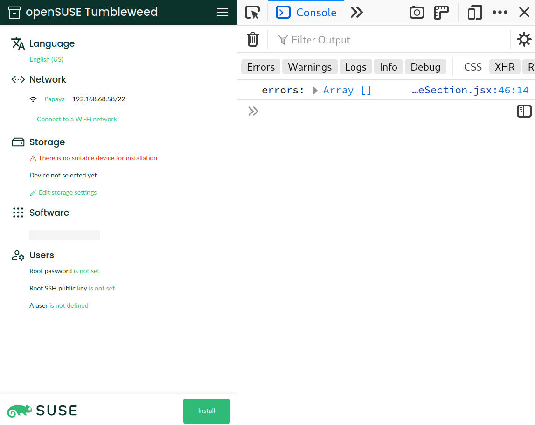This screenshot has width=535, height=425.
Task: Click 'is not defined' for user
Action: (69, 305)
